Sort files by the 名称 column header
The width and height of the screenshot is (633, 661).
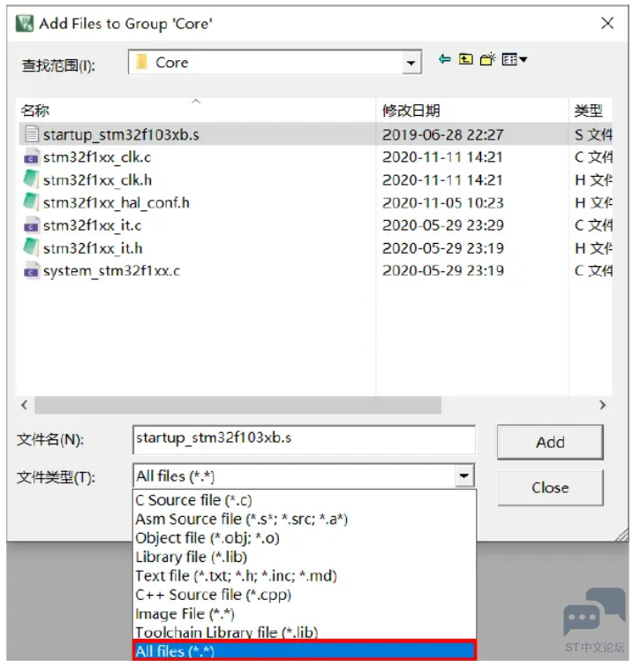[196, 110]
